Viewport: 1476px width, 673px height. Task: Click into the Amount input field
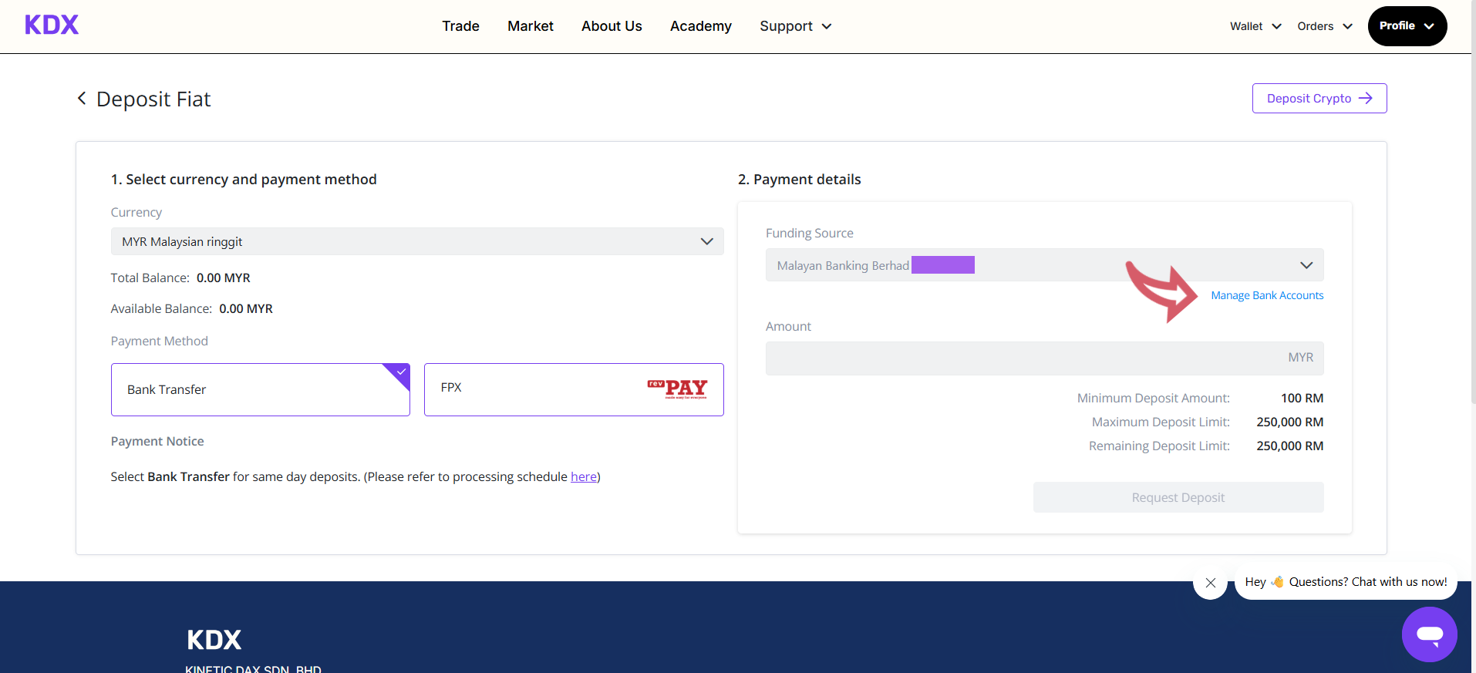pyautogui.click(x=1044, y=358)
